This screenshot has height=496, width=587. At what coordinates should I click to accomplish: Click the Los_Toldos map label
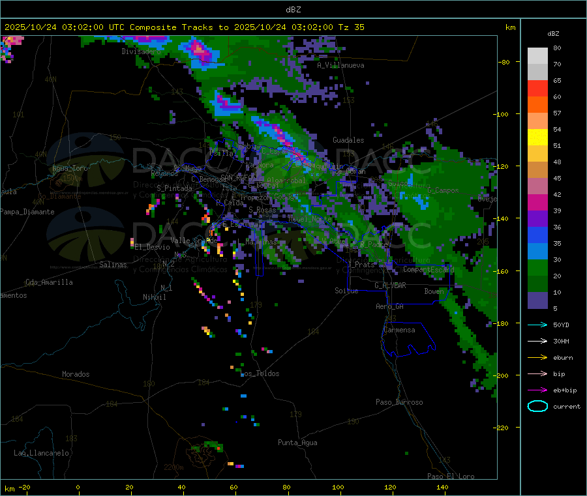pos(260,373)
